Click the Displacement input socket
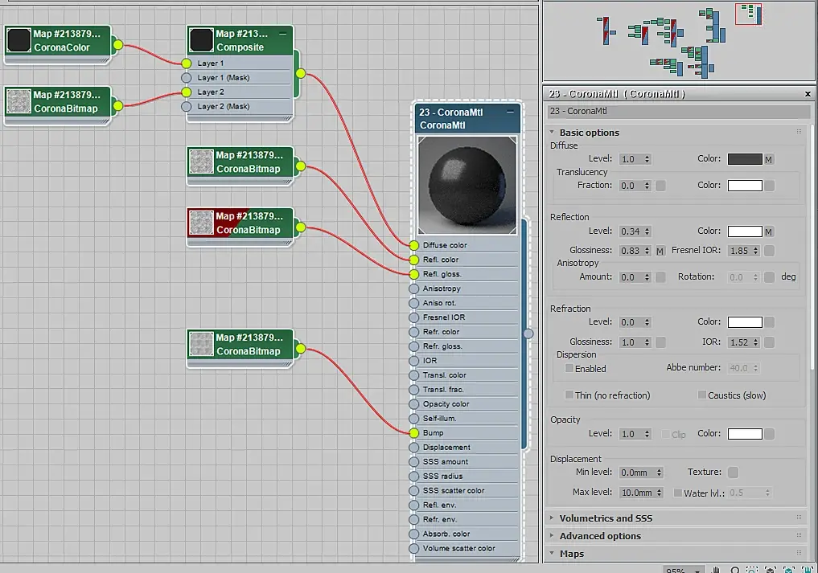 [413, 448]
